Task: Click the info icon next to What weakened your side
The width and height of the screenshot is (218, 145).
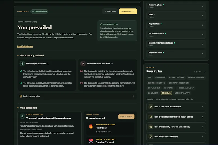Action: click(x=112, y=64)
